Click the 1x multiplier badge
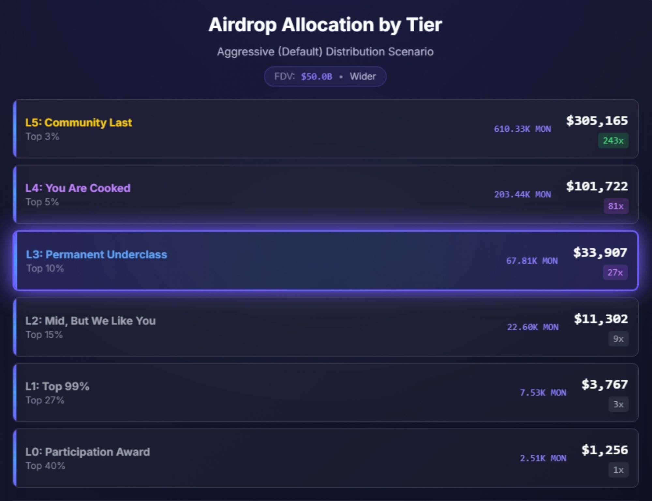Image resolution: width=652 pixels, height=501 pixels. pos(618,470)
